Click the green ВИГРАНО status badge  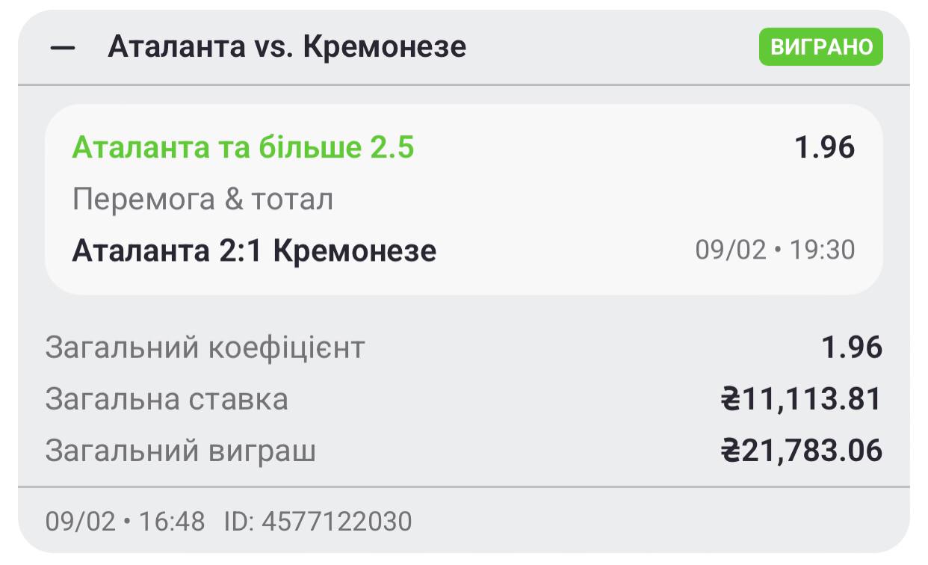point(821,47)
